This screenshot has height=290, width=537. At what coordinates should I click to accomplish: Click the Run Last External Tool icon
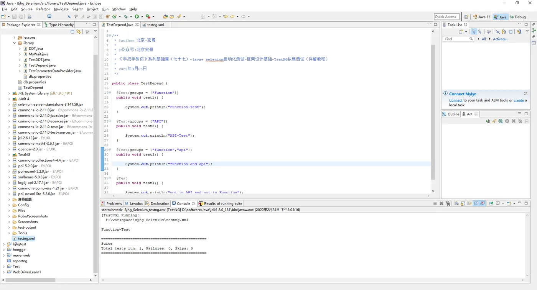click(148, 16)
